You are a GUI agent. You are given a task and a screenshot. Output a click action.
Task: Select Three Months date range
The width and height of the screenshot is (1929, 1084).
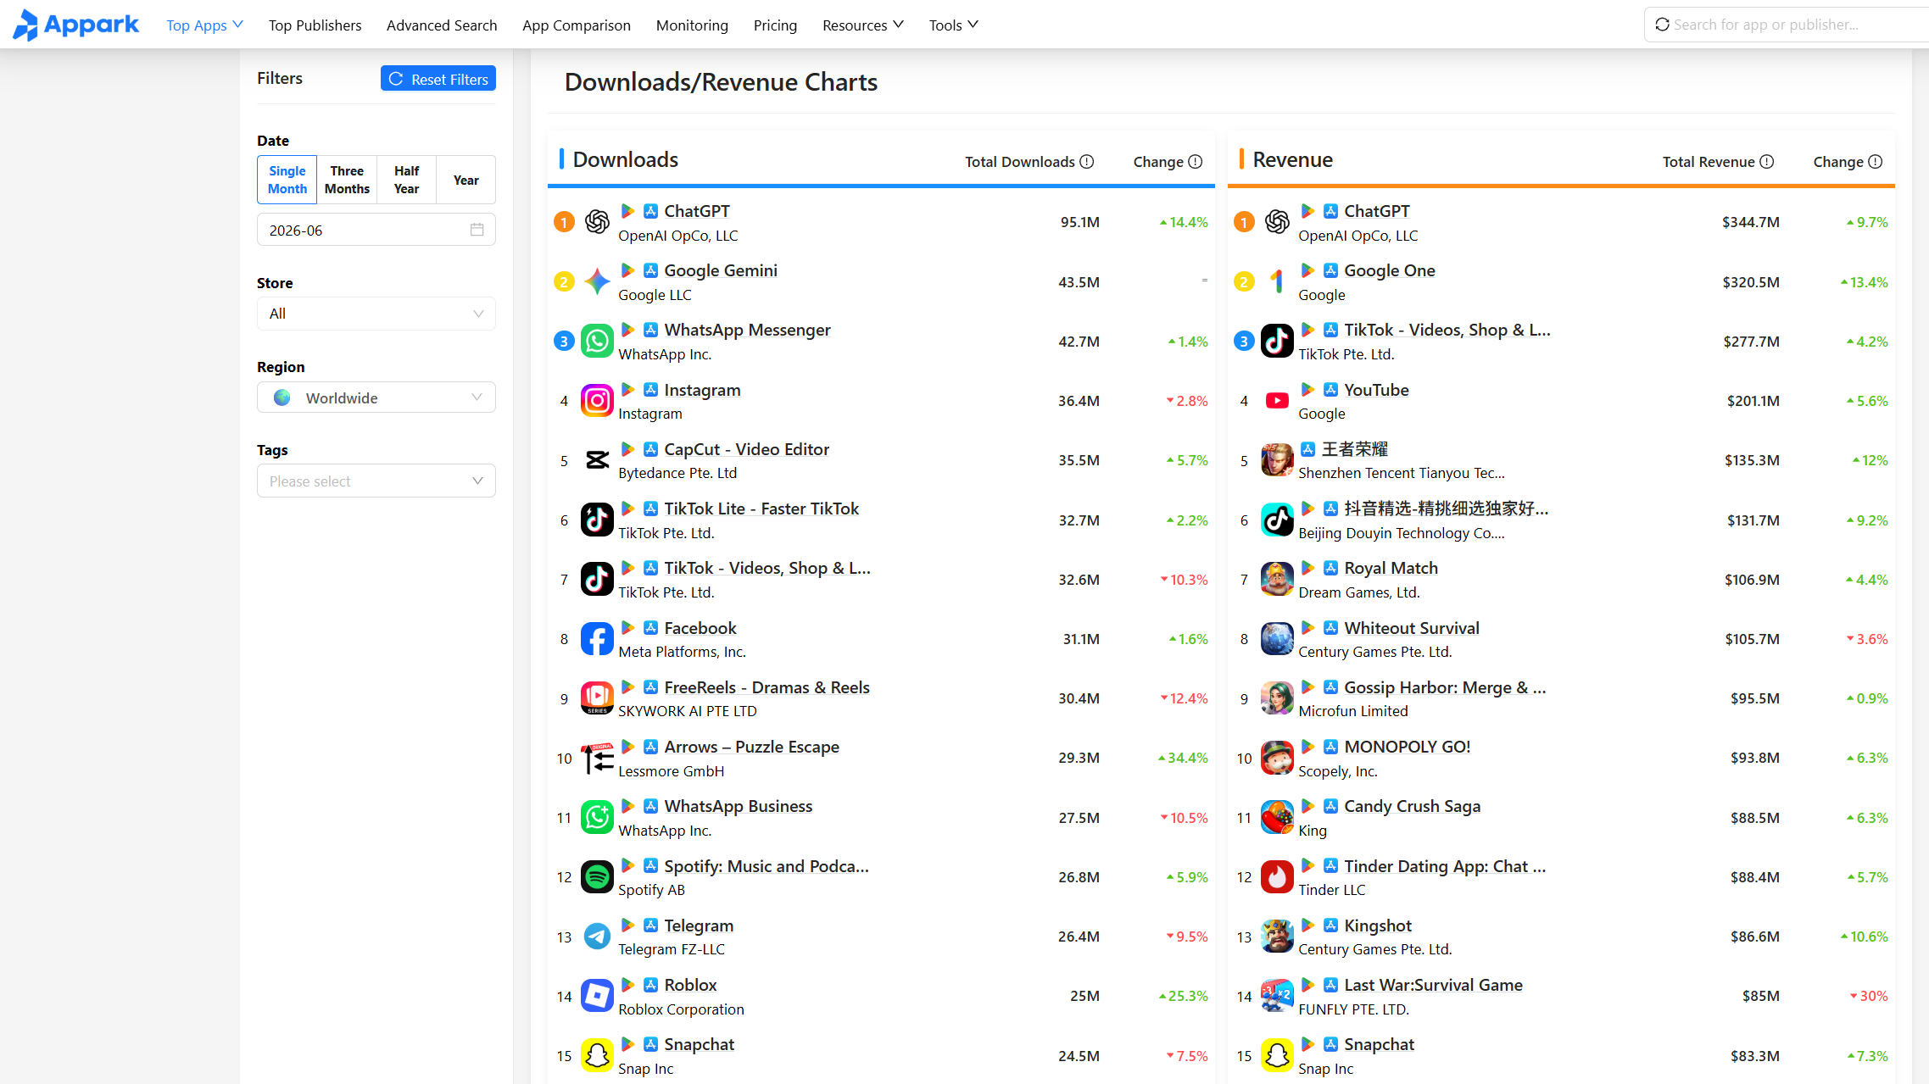coord(347,180)
